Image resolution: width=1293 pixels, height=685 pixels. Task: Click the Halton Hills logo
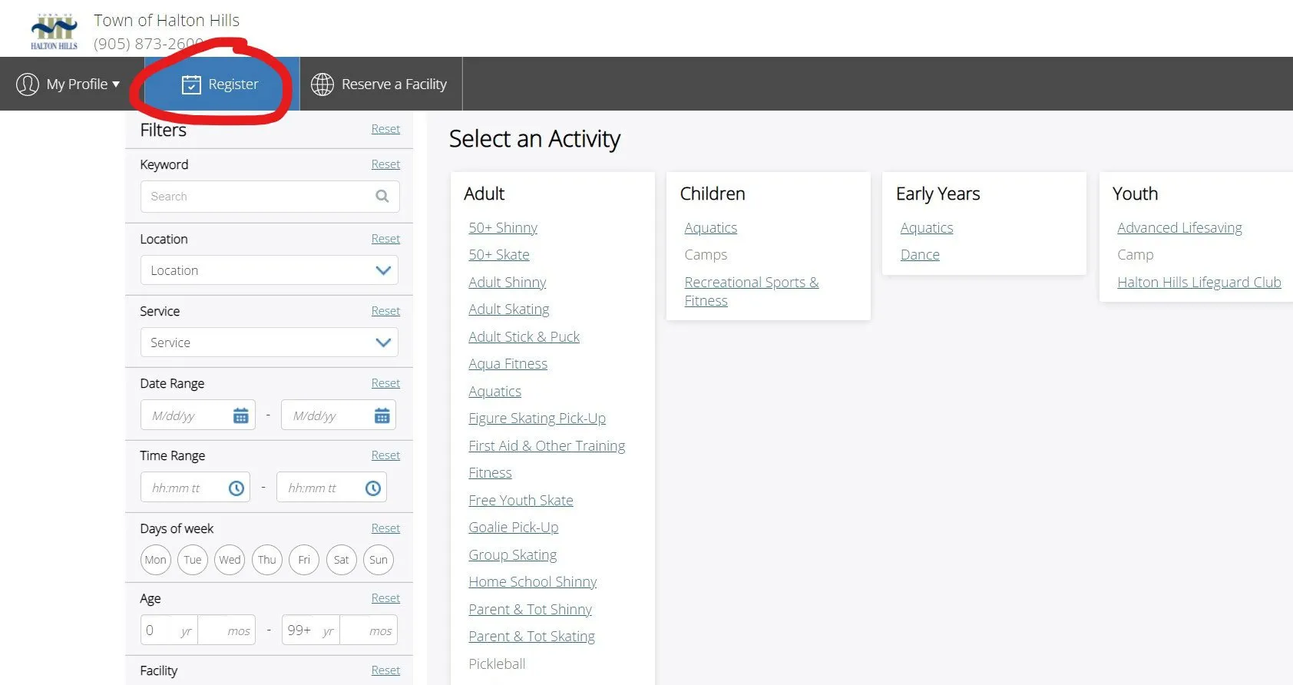click(x=54, y=31)
